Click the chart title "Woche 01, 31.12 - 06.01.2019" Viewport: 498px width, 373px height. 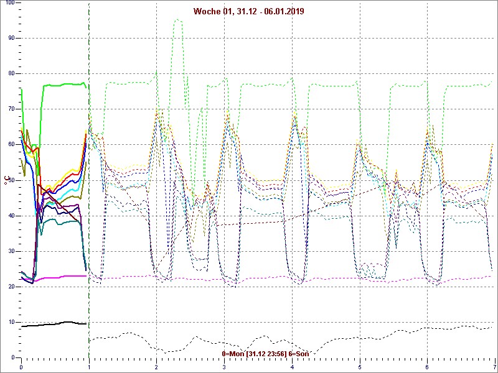coord(249,11)
